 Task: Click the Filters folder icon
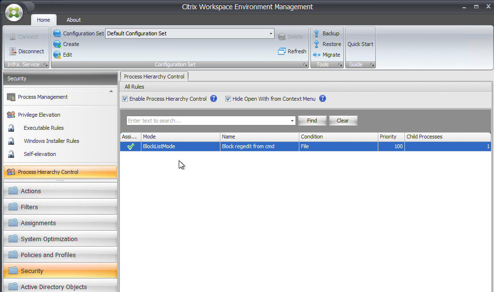click(13, 207)
